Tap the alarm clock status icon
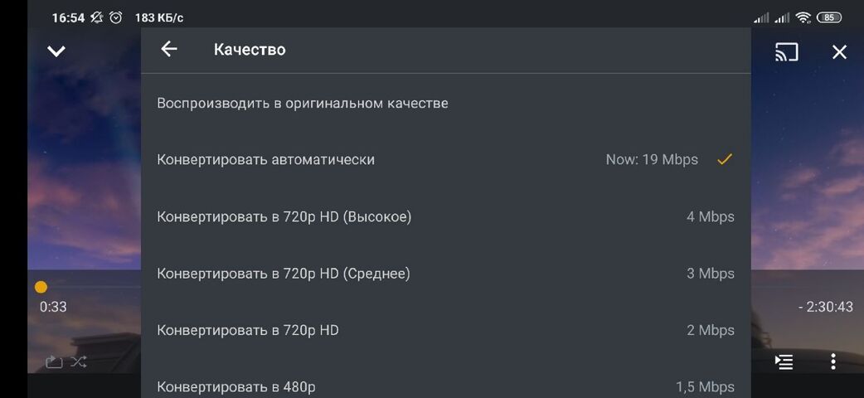 click(116, 17)
